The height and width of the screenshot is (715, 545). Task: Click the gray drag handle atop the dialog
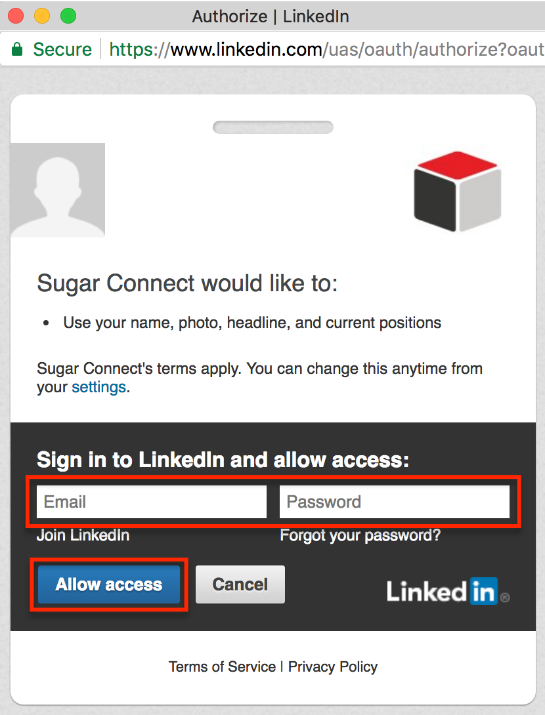pos(272,127)
